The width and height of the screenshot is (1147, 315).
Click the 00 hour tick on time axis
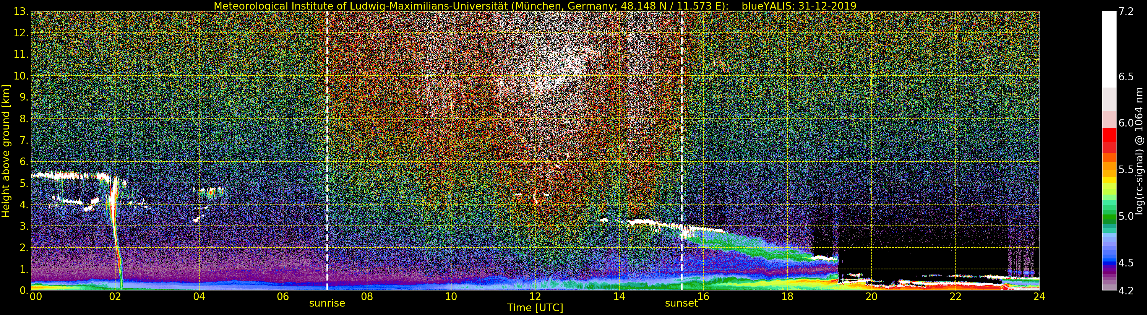coord(36,296)
